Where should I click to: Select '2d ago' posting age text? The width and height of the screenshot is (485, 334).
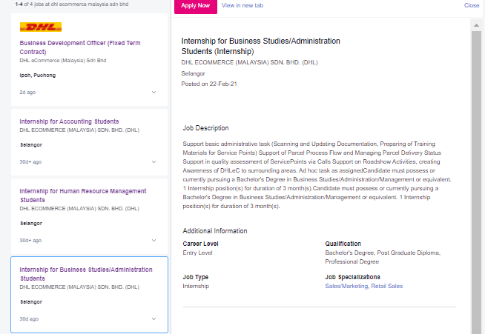click(x=27, y=93)
